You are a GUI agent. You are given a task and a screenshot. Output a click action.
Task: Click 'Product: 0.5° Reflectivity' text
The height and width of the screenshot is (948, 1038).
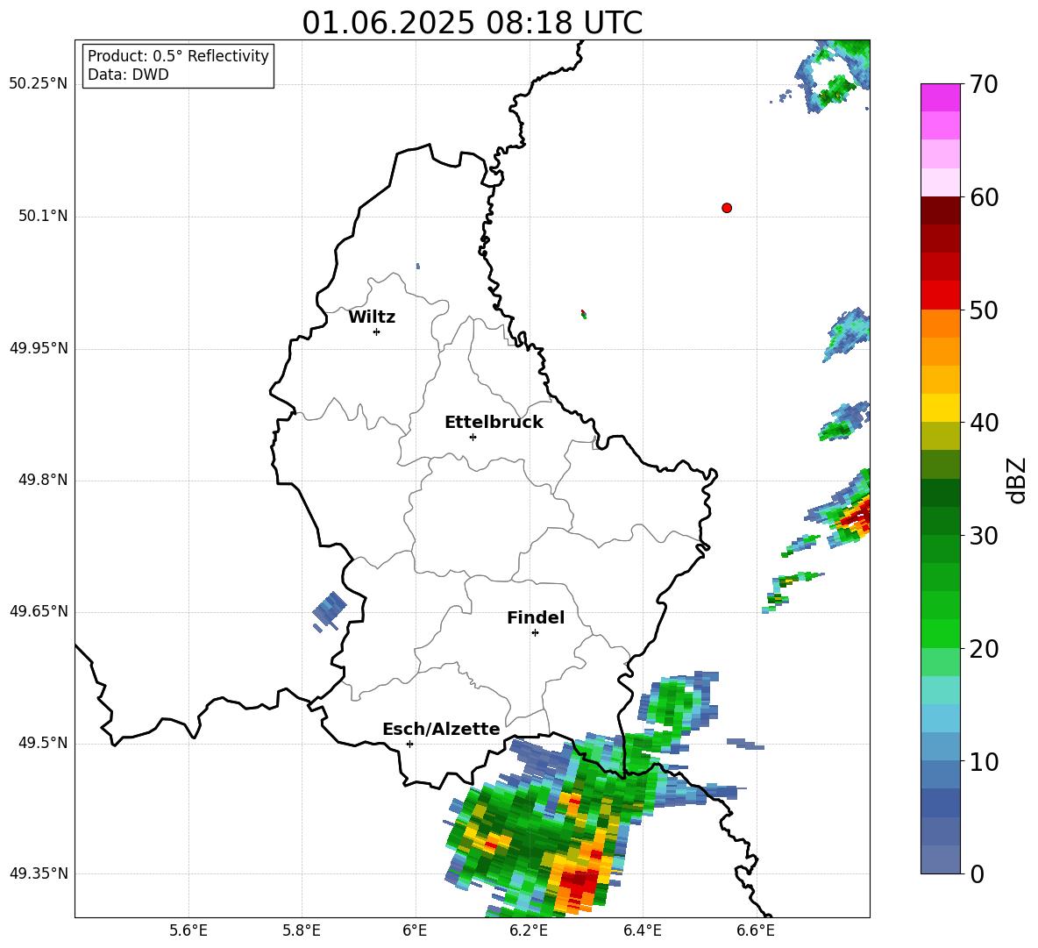click(x=178, y=56)
